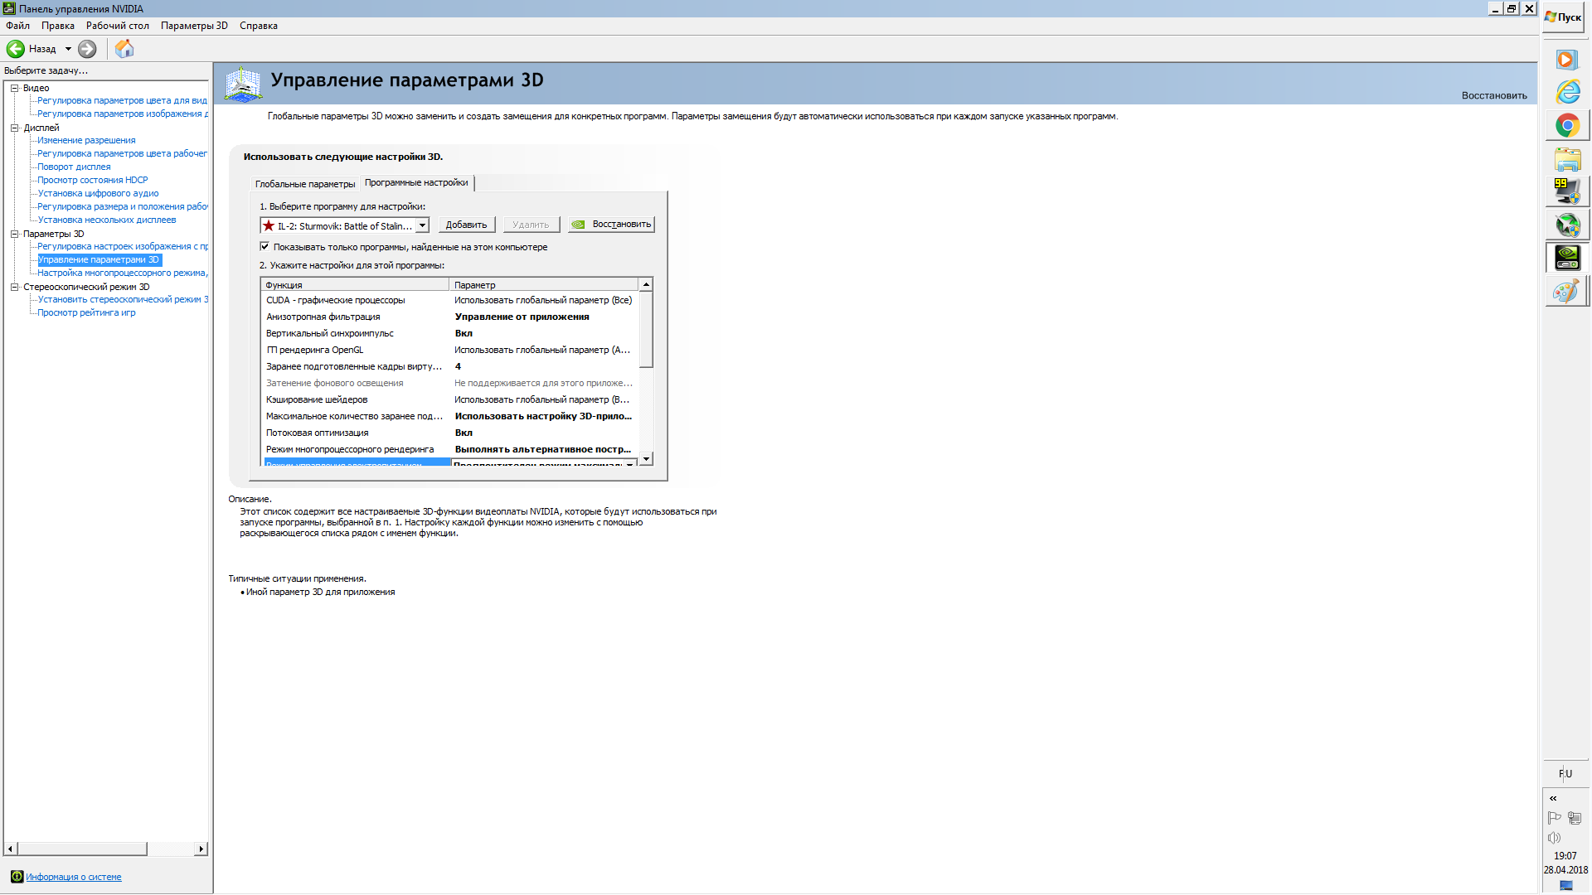Click the System Information icon at bottom left
1592x895 pixels.
(17, 877)
